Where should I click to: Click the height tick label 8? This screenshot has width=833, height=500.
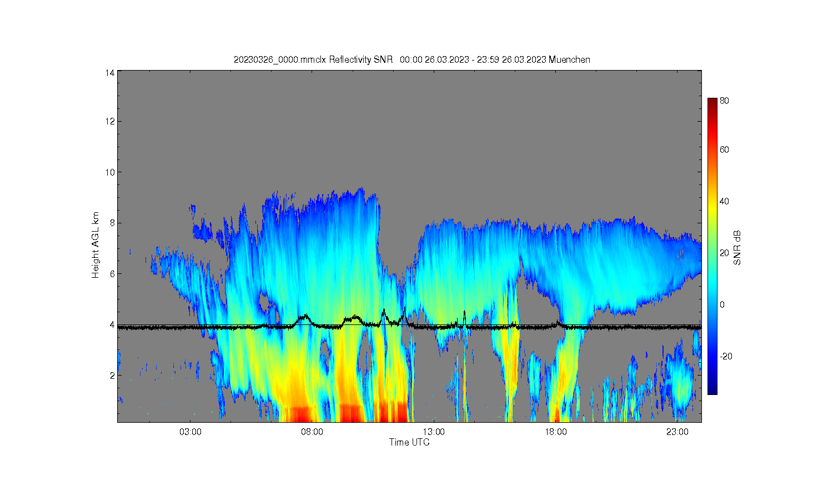pyautogui.click(x=112, y=223)
